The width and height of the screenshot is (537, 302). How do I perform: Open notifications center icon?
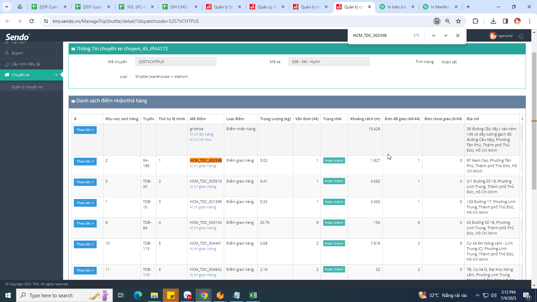coord(527,295)
